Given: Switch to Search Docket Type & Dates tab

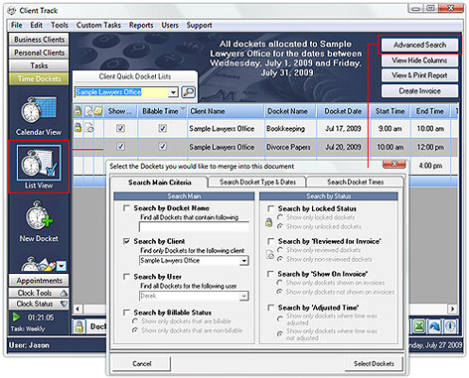Looking at the screenshot, I should pyautogui.click(x=257, y=182).
